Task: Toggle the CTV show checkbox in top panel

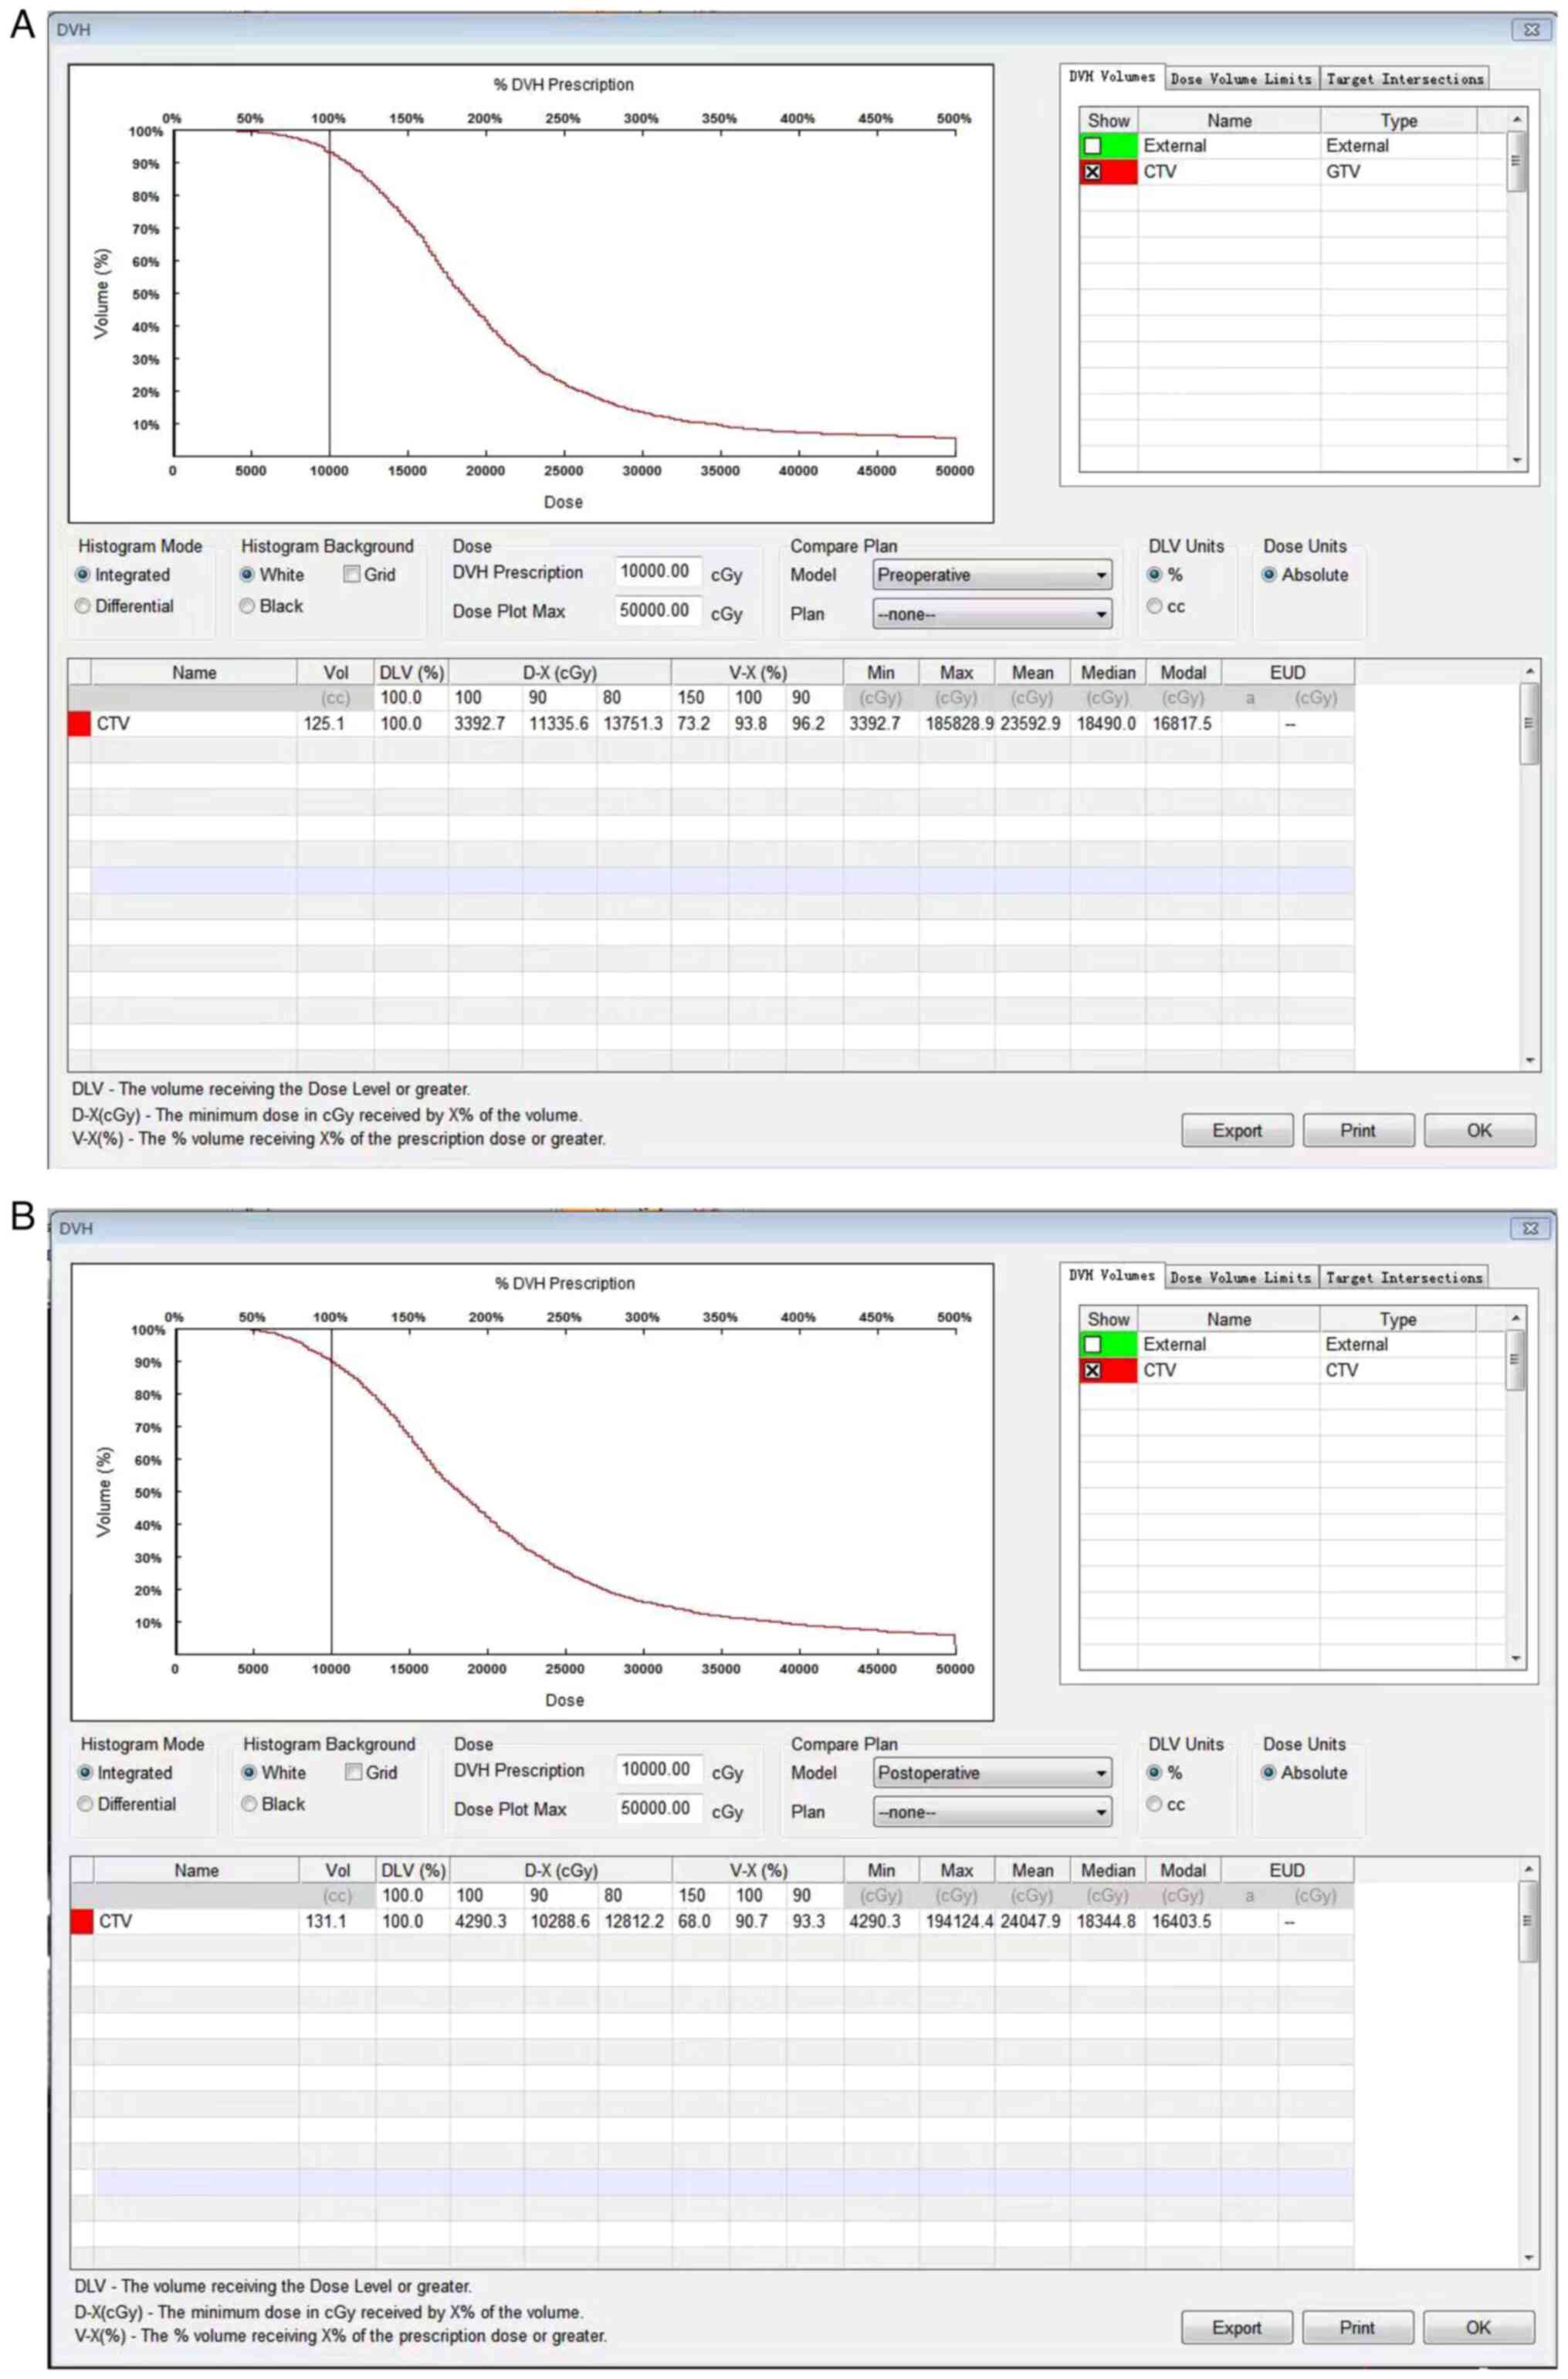Action: (x=1092, y=172)
